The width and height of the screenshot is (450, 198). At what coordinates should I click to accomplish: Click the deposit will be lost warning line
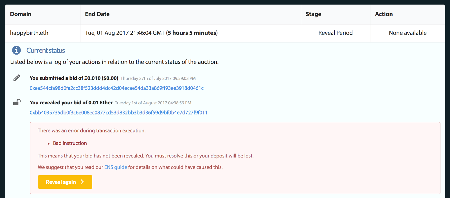[146, 156]
